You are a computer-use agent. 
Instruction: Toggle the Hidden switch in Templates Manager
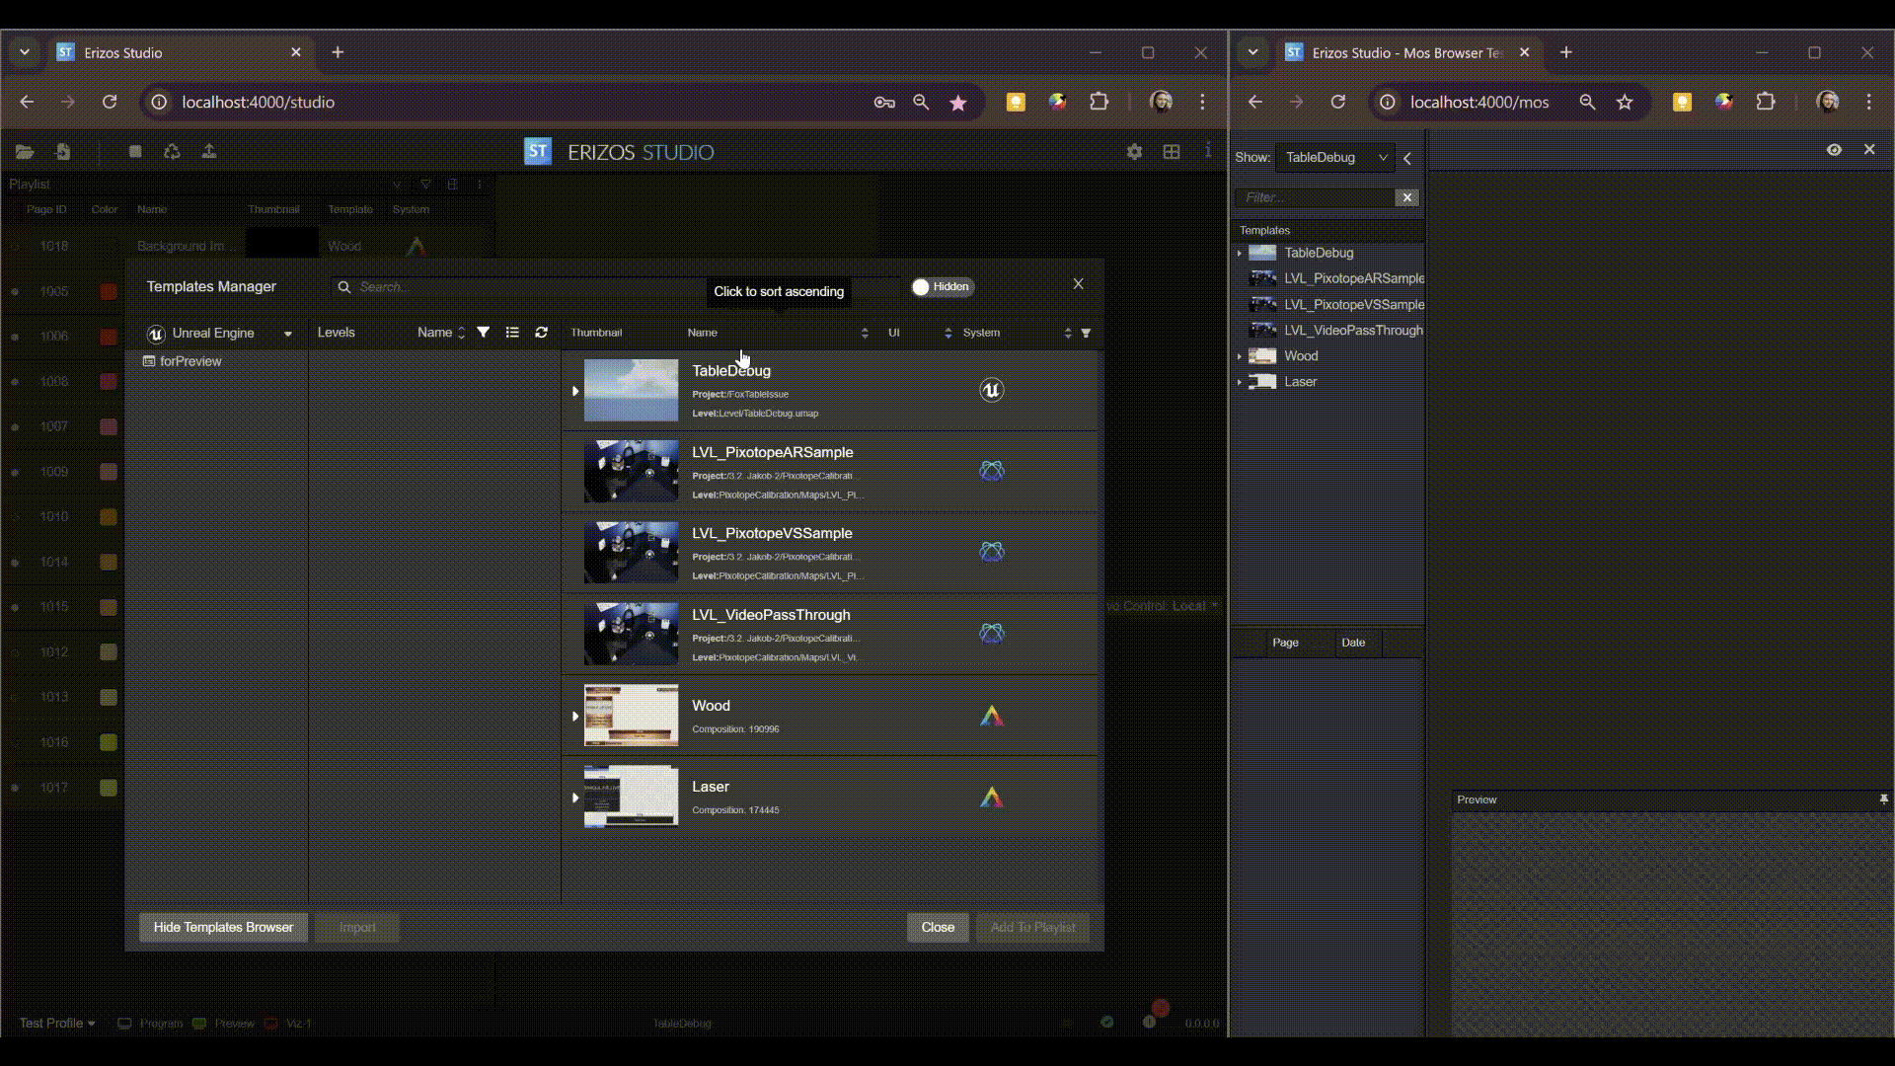pos(942,287)
